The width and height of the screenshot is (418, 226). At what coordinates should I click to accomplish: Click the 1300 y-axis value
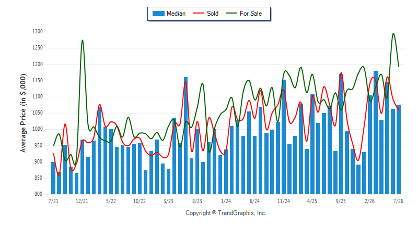point(38,32)
